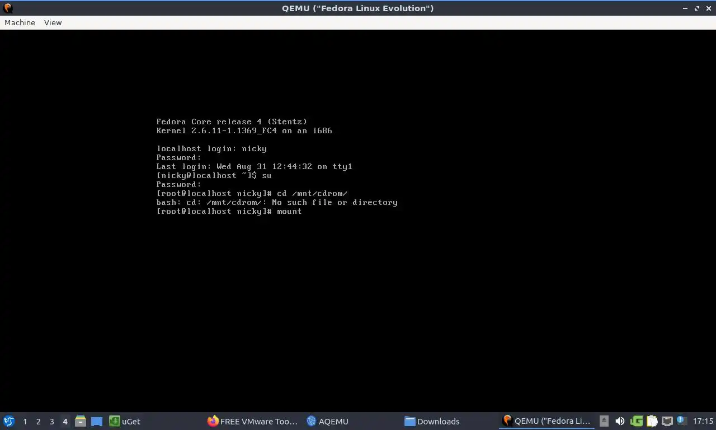Switch to workspace 2
This screenshot has width=716, height=430.
pyautogui.click(x=38, y=421)
